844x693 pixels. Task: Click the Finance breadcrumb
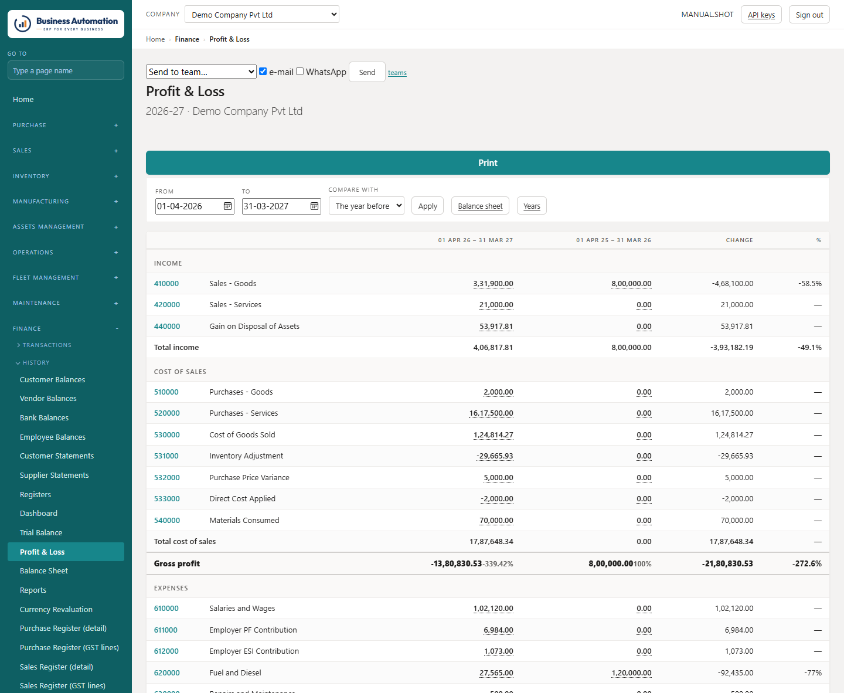187,39
